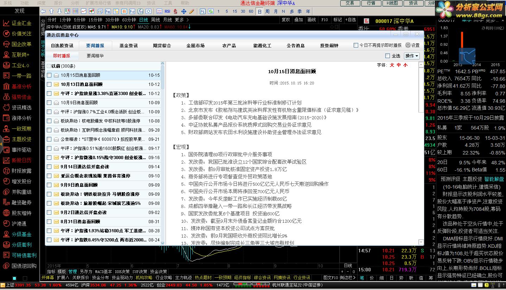Open the 要闻精华 sub-tab

click(x=95, y=56)
